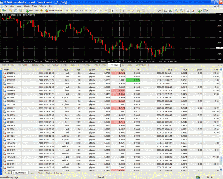Switch chart to bar chart mode
This screenshot has height=179, width=223.
click(166, 11)
